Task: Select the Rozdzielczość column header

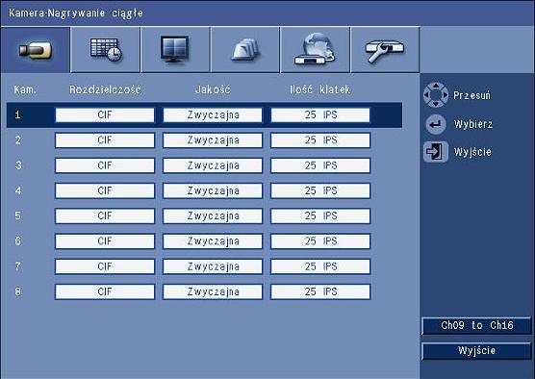Action: 105,89
